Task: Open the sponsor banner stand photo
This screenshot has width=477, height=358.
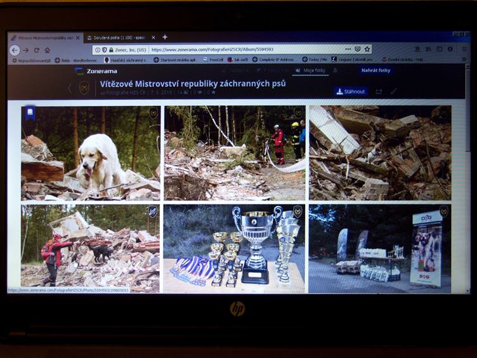Action: pos(380,249)
